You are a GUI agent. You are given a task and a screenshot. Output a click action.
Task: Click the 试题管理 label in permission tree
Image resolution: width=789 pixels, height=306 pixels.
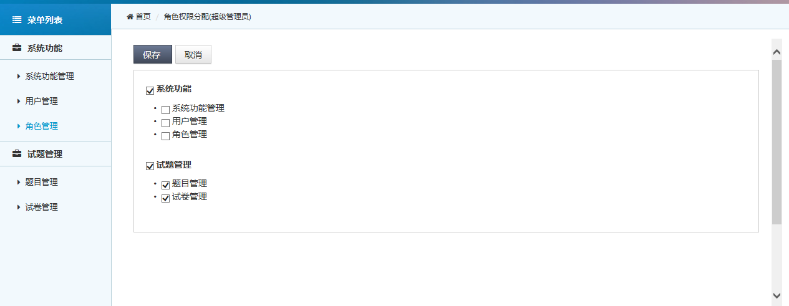[x=174, y=165]
